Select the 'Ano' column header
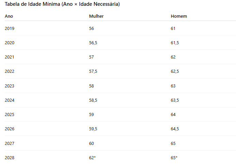This screenshot has height=165, width=236. click(x=9, y=16)
